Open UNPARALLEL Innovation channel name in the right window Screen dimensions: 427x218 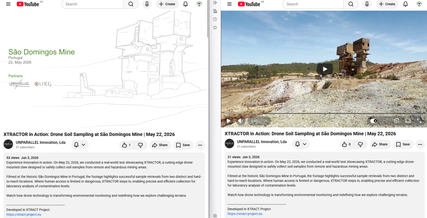(x=262, y=142)
